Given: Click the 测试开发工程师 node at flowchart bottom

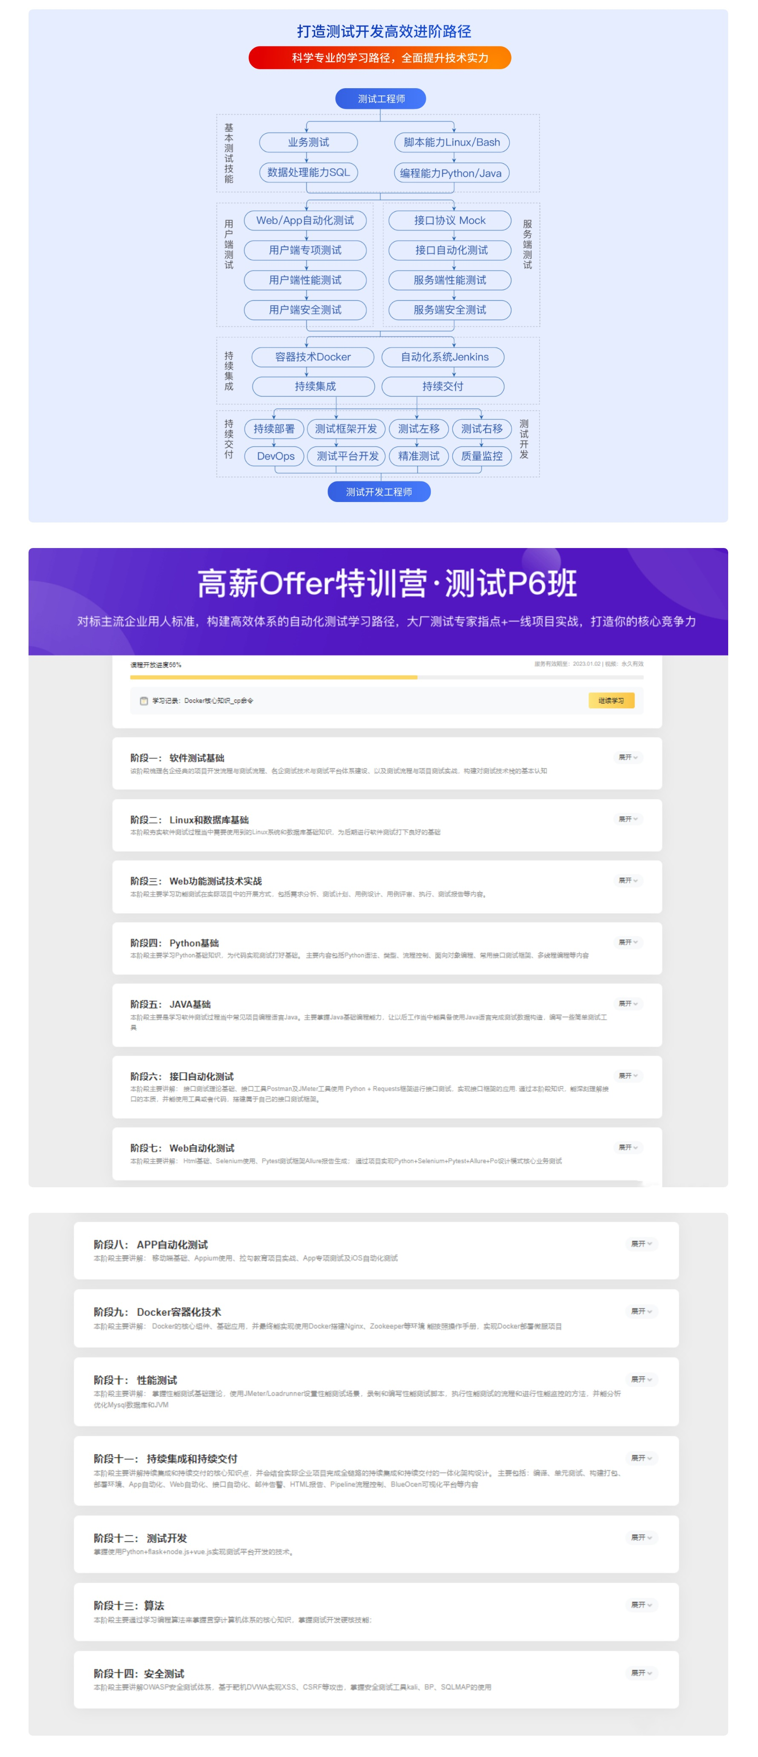Looking at the screenshot, I should [x=379, y=492].
